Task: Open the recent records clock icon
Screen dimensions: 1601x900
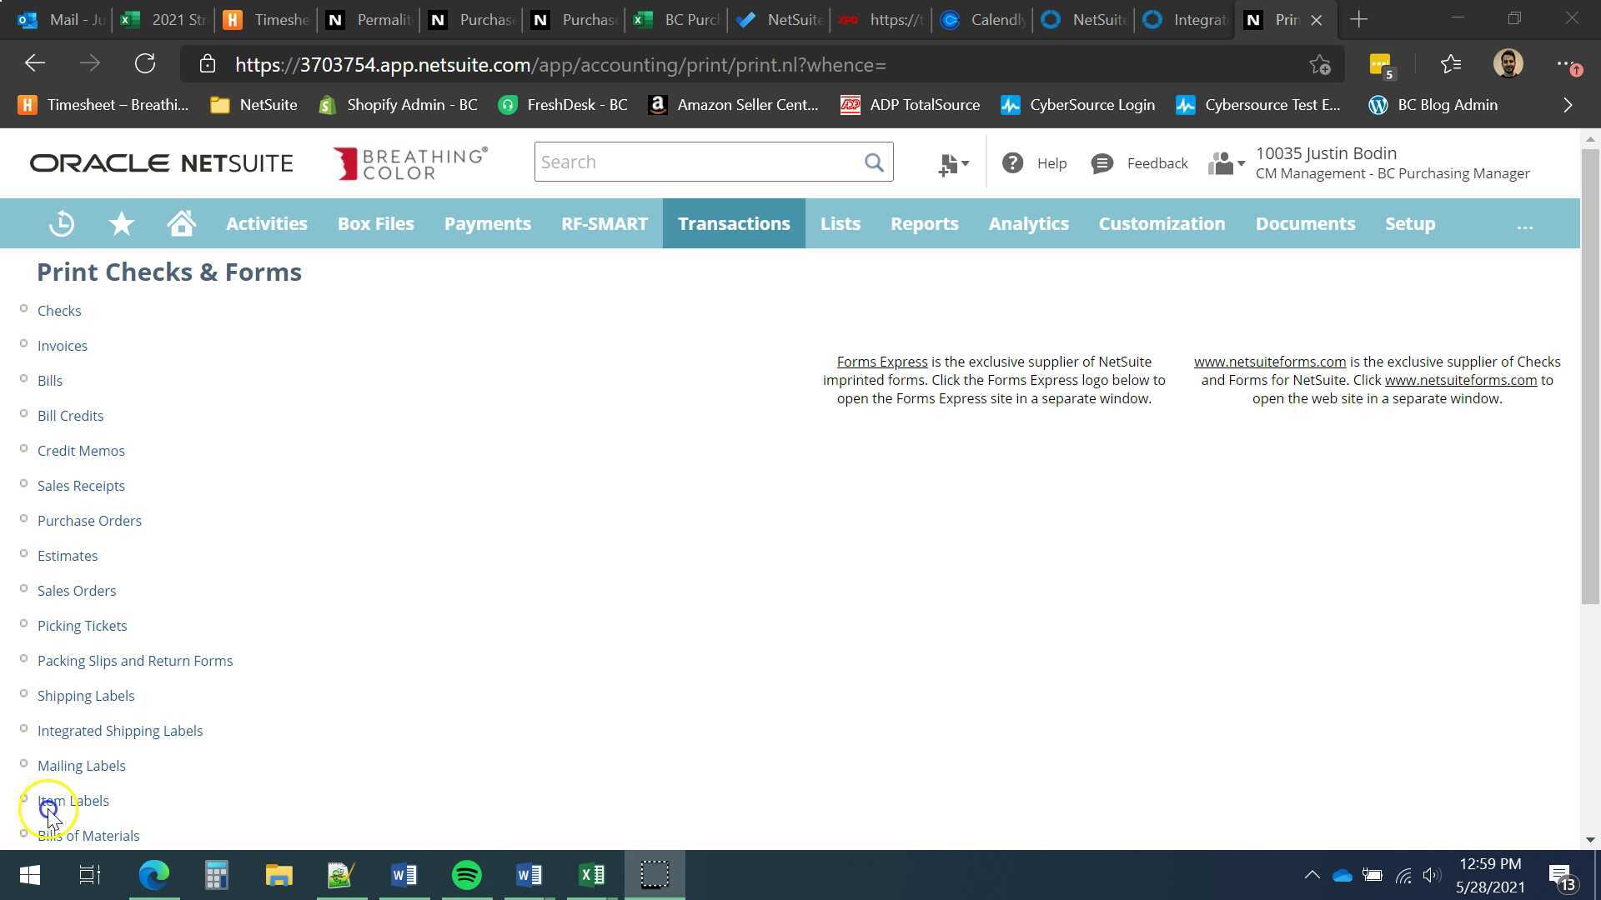Action: [61, 223]
